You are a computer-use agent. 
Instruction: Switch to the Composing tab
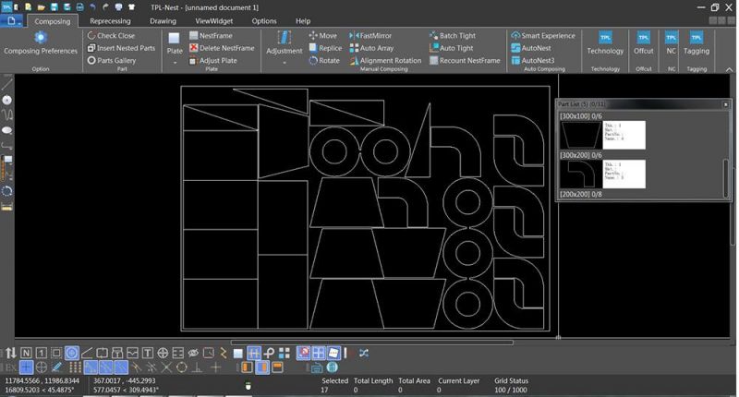click(x=53, y=21)
